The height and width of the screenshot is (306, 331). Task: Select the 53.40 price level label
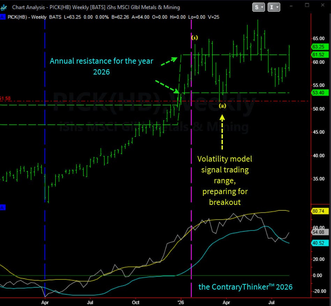click(320, 92)
